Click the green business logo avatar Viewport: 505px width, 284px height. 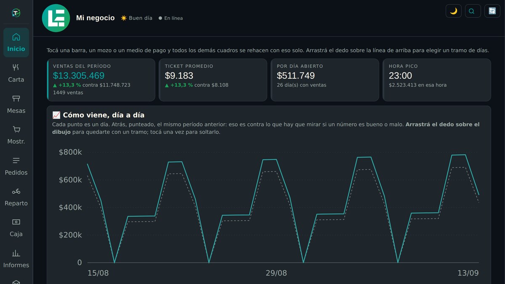(56, 18)
